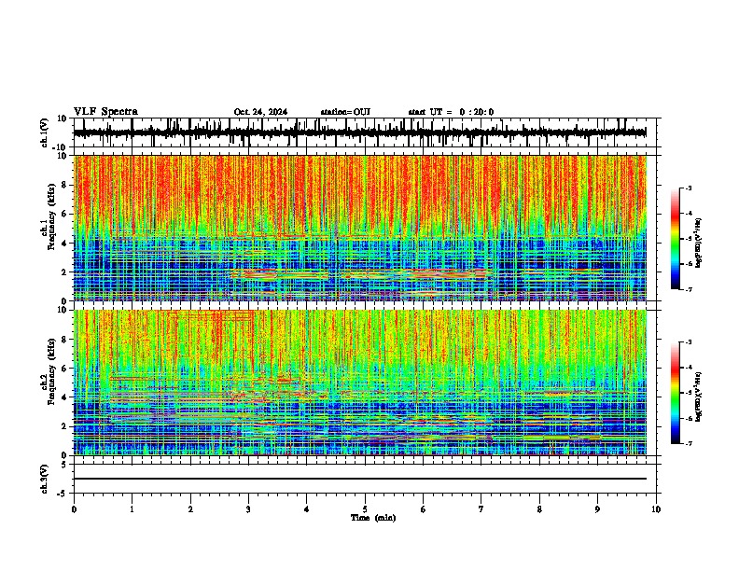Click the "5" tick on ch.3(V) axis
Image resolution: width=739 pixels, height=571 pixels.
click(x=64, y=464)
